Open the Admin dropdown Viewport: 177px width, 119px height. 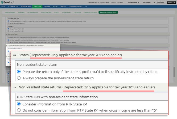coord(171,2)
